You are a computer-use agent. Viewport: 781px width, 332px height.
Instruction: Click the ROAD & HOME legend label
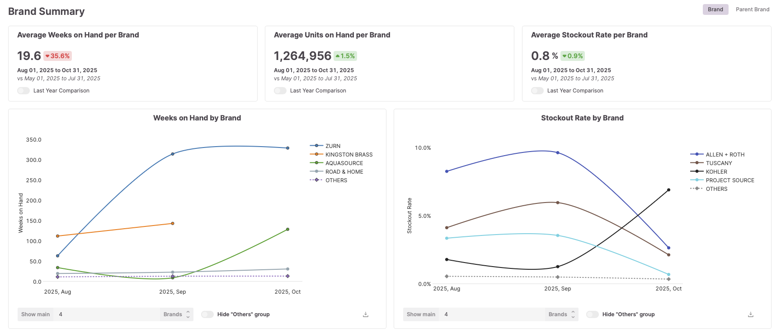coord(344,171)
